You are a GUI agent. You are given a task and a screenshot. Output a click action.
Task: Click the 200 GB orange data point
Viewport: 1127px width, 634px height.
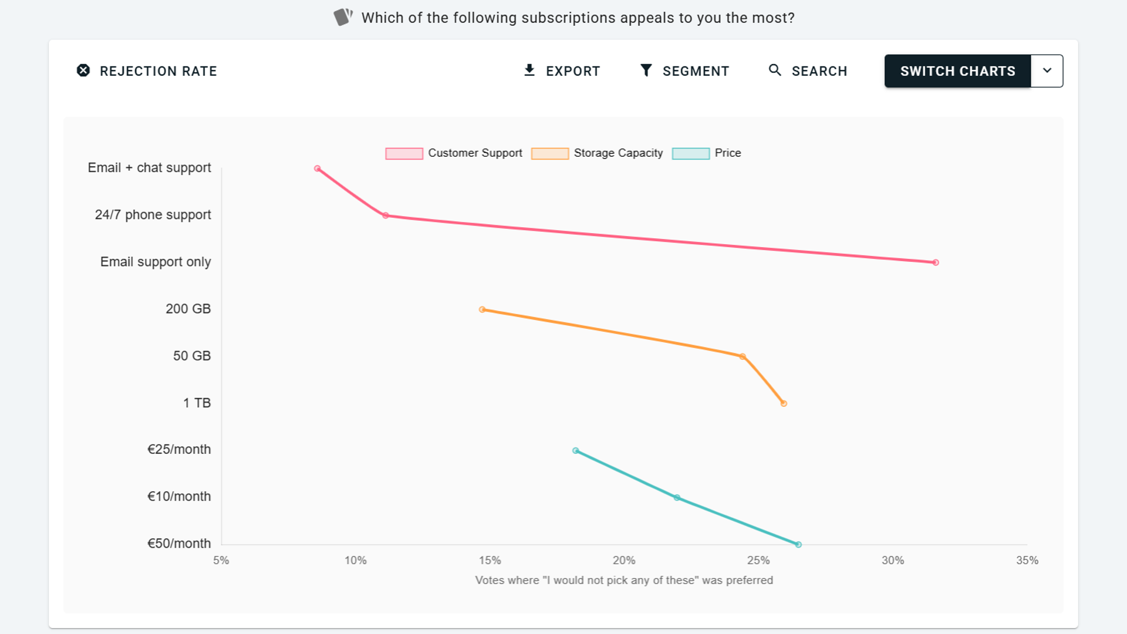[x=482, y=309]
